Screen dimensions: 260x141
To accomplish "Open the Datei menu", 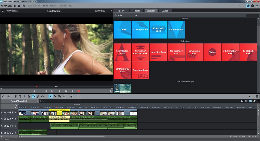I will click(30, 6).
